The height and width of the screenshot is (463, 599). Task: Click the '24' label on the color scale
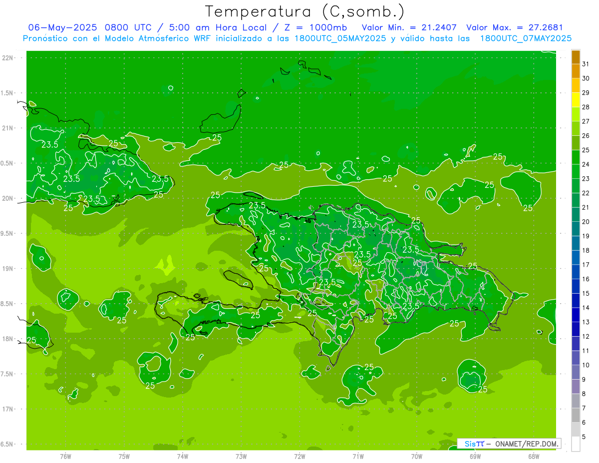(x=586, y=164)
